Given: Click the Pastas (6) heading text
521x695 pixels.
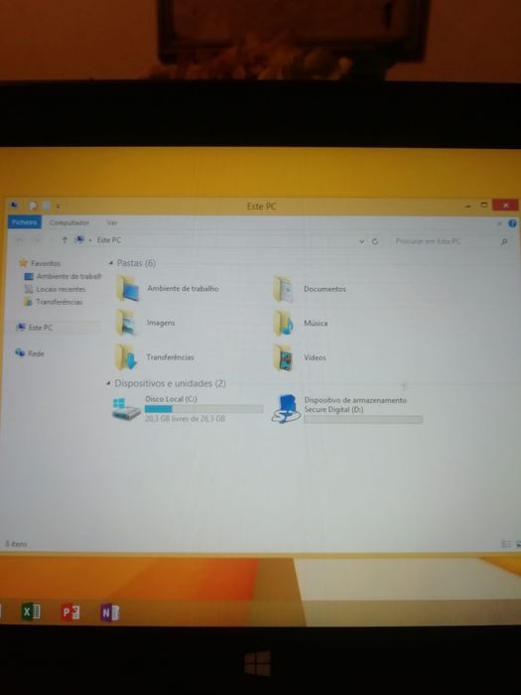Looking at the screenshot, I should coord(137,263).
